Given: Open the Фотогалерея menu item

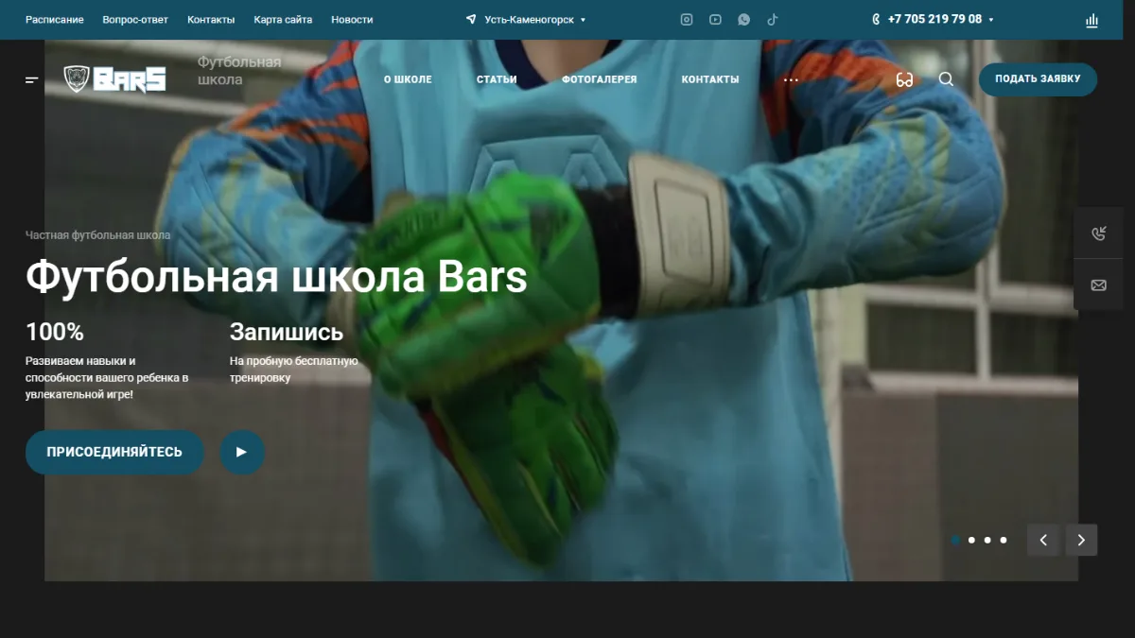Looking at the screenshot, I should [600, 79].
